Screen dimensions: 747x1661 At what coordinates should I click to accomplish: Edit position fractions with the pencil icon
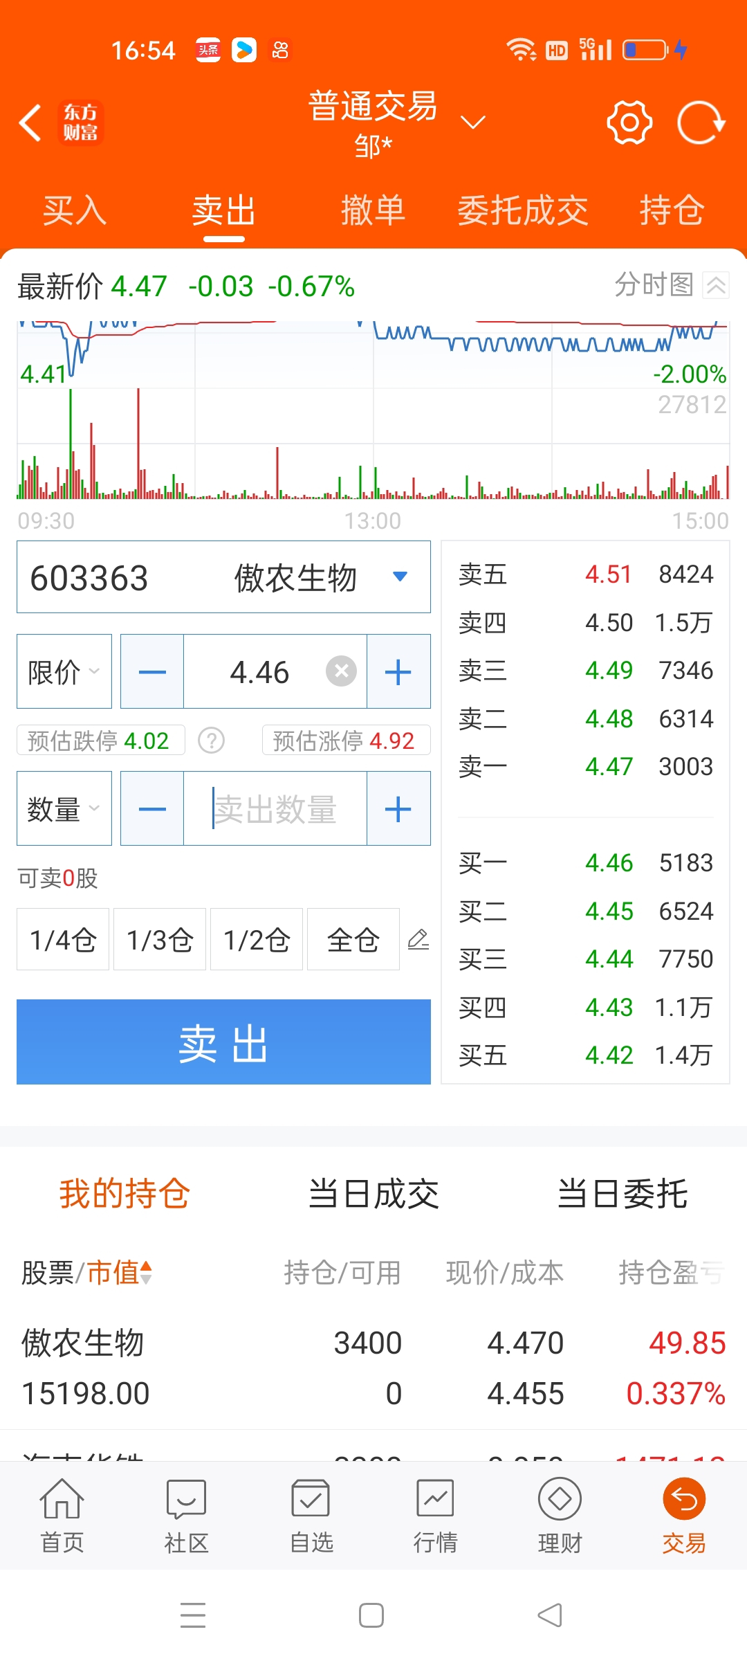(x=418, y=939)
